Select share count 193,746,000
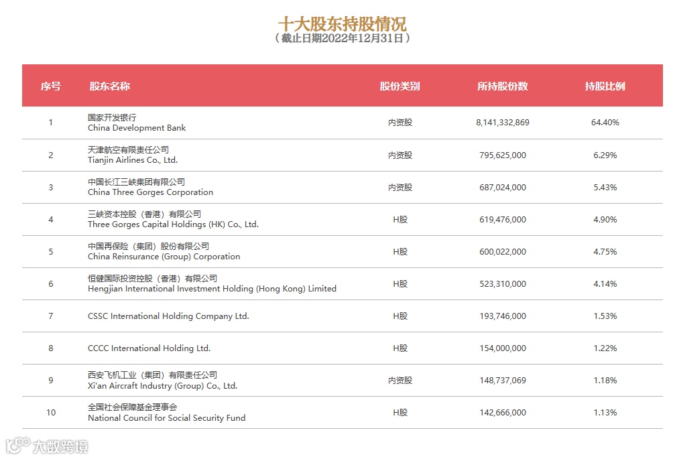 coord(502,316)
